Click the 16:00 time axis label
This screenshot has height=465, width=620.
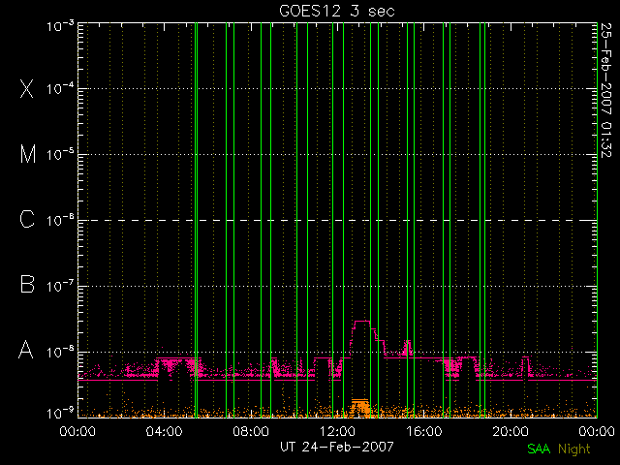pos(424,430)
